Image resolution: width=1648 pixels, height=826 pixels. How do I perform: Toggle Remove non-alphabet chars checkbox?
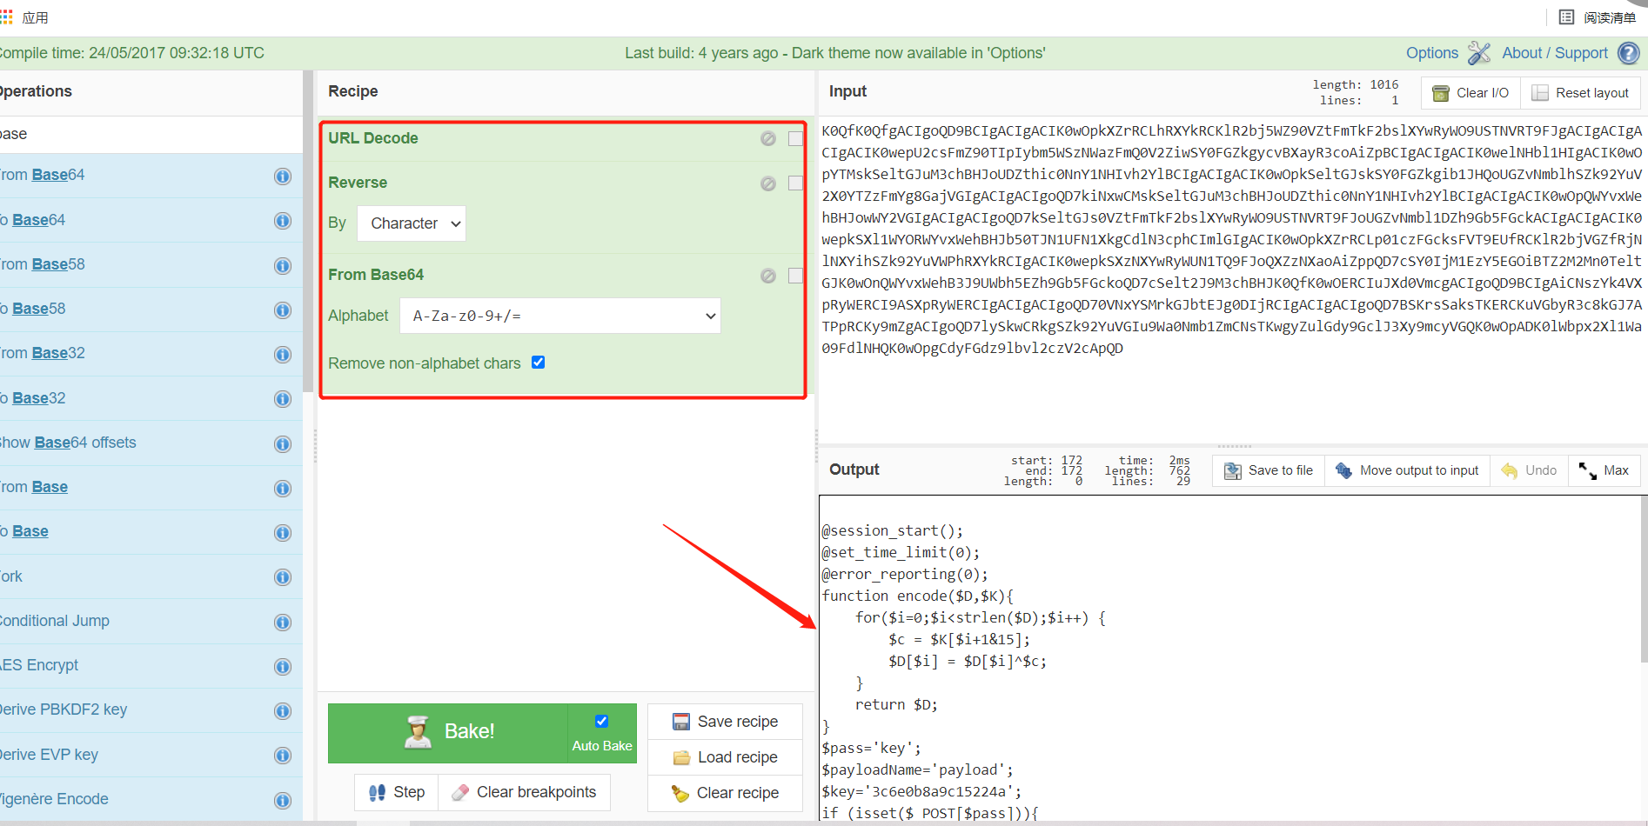tap(539, 363)
